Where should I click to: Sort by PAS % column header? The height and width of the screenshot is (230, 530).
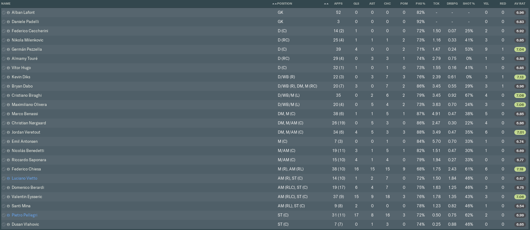420,4
